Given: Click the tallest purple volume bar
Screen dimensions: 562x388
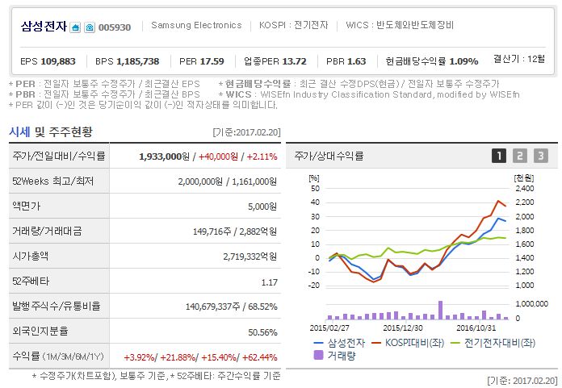Looking at the screenshot, I should point(441,310).
